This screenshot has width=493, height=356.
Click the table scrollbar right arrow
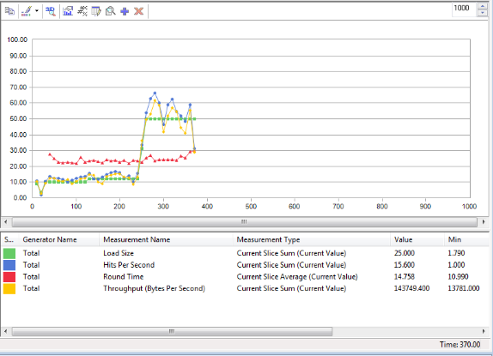484,331
